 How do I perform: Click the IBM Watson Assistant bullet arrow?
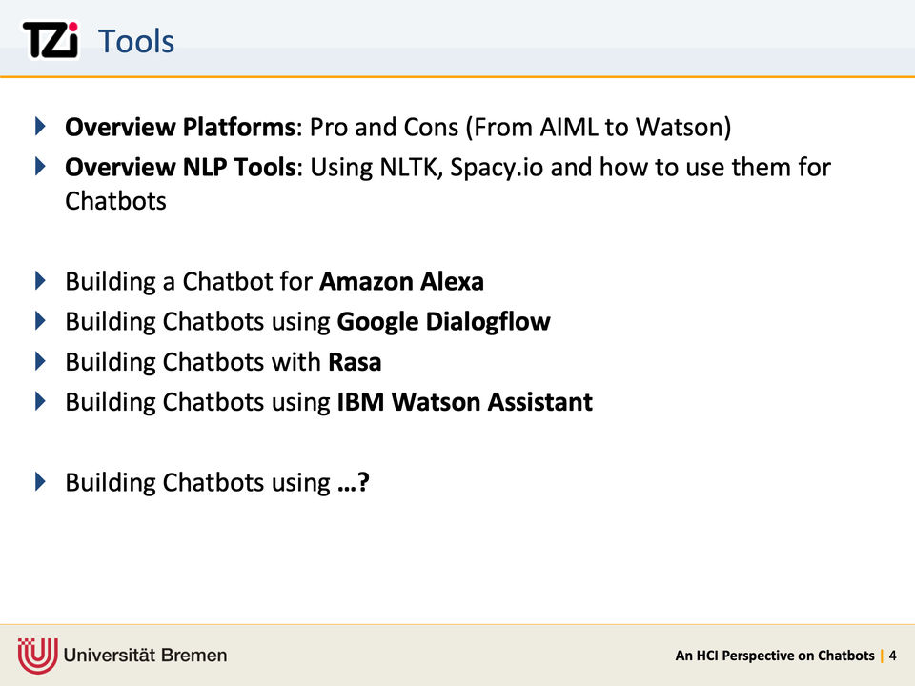click(40, 401)
